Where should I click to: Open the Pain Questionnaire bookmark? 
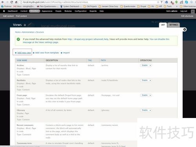pos(47,6)
